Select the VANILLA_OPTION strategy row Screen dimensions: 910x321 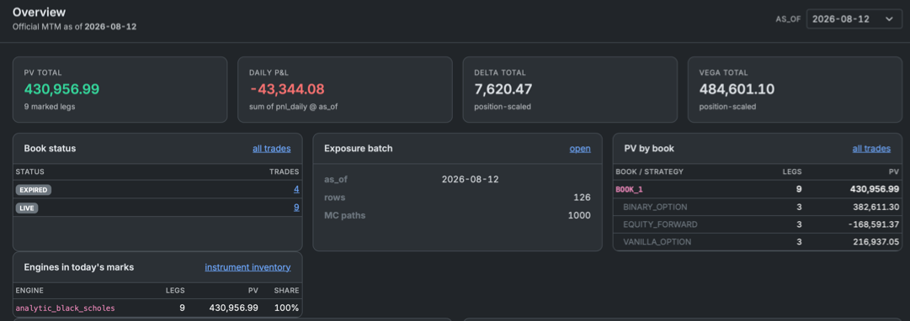point(758,242)
